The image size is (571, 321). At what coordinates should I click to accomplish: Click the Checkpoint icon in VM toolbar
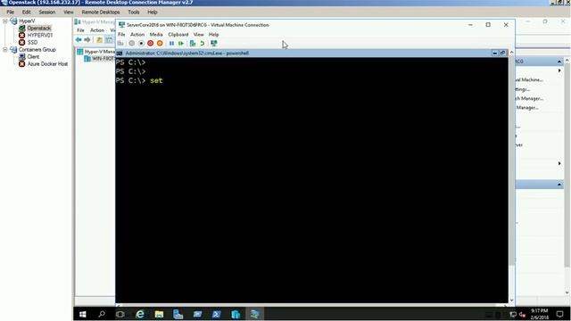193,44
